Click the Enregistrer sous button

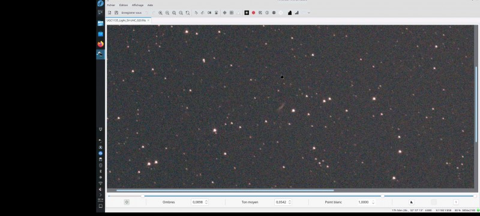(131, 13)
